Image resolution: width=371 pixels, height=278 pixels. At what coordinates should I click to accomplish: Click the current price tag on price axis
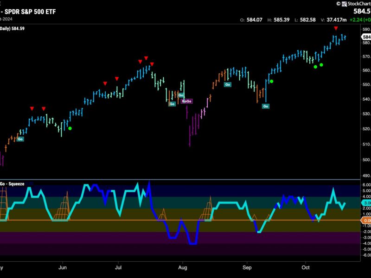(x=366, y=37)
